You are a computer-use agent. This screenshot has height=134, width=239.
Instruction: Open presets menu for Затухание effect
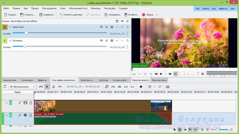coord(112,41)
